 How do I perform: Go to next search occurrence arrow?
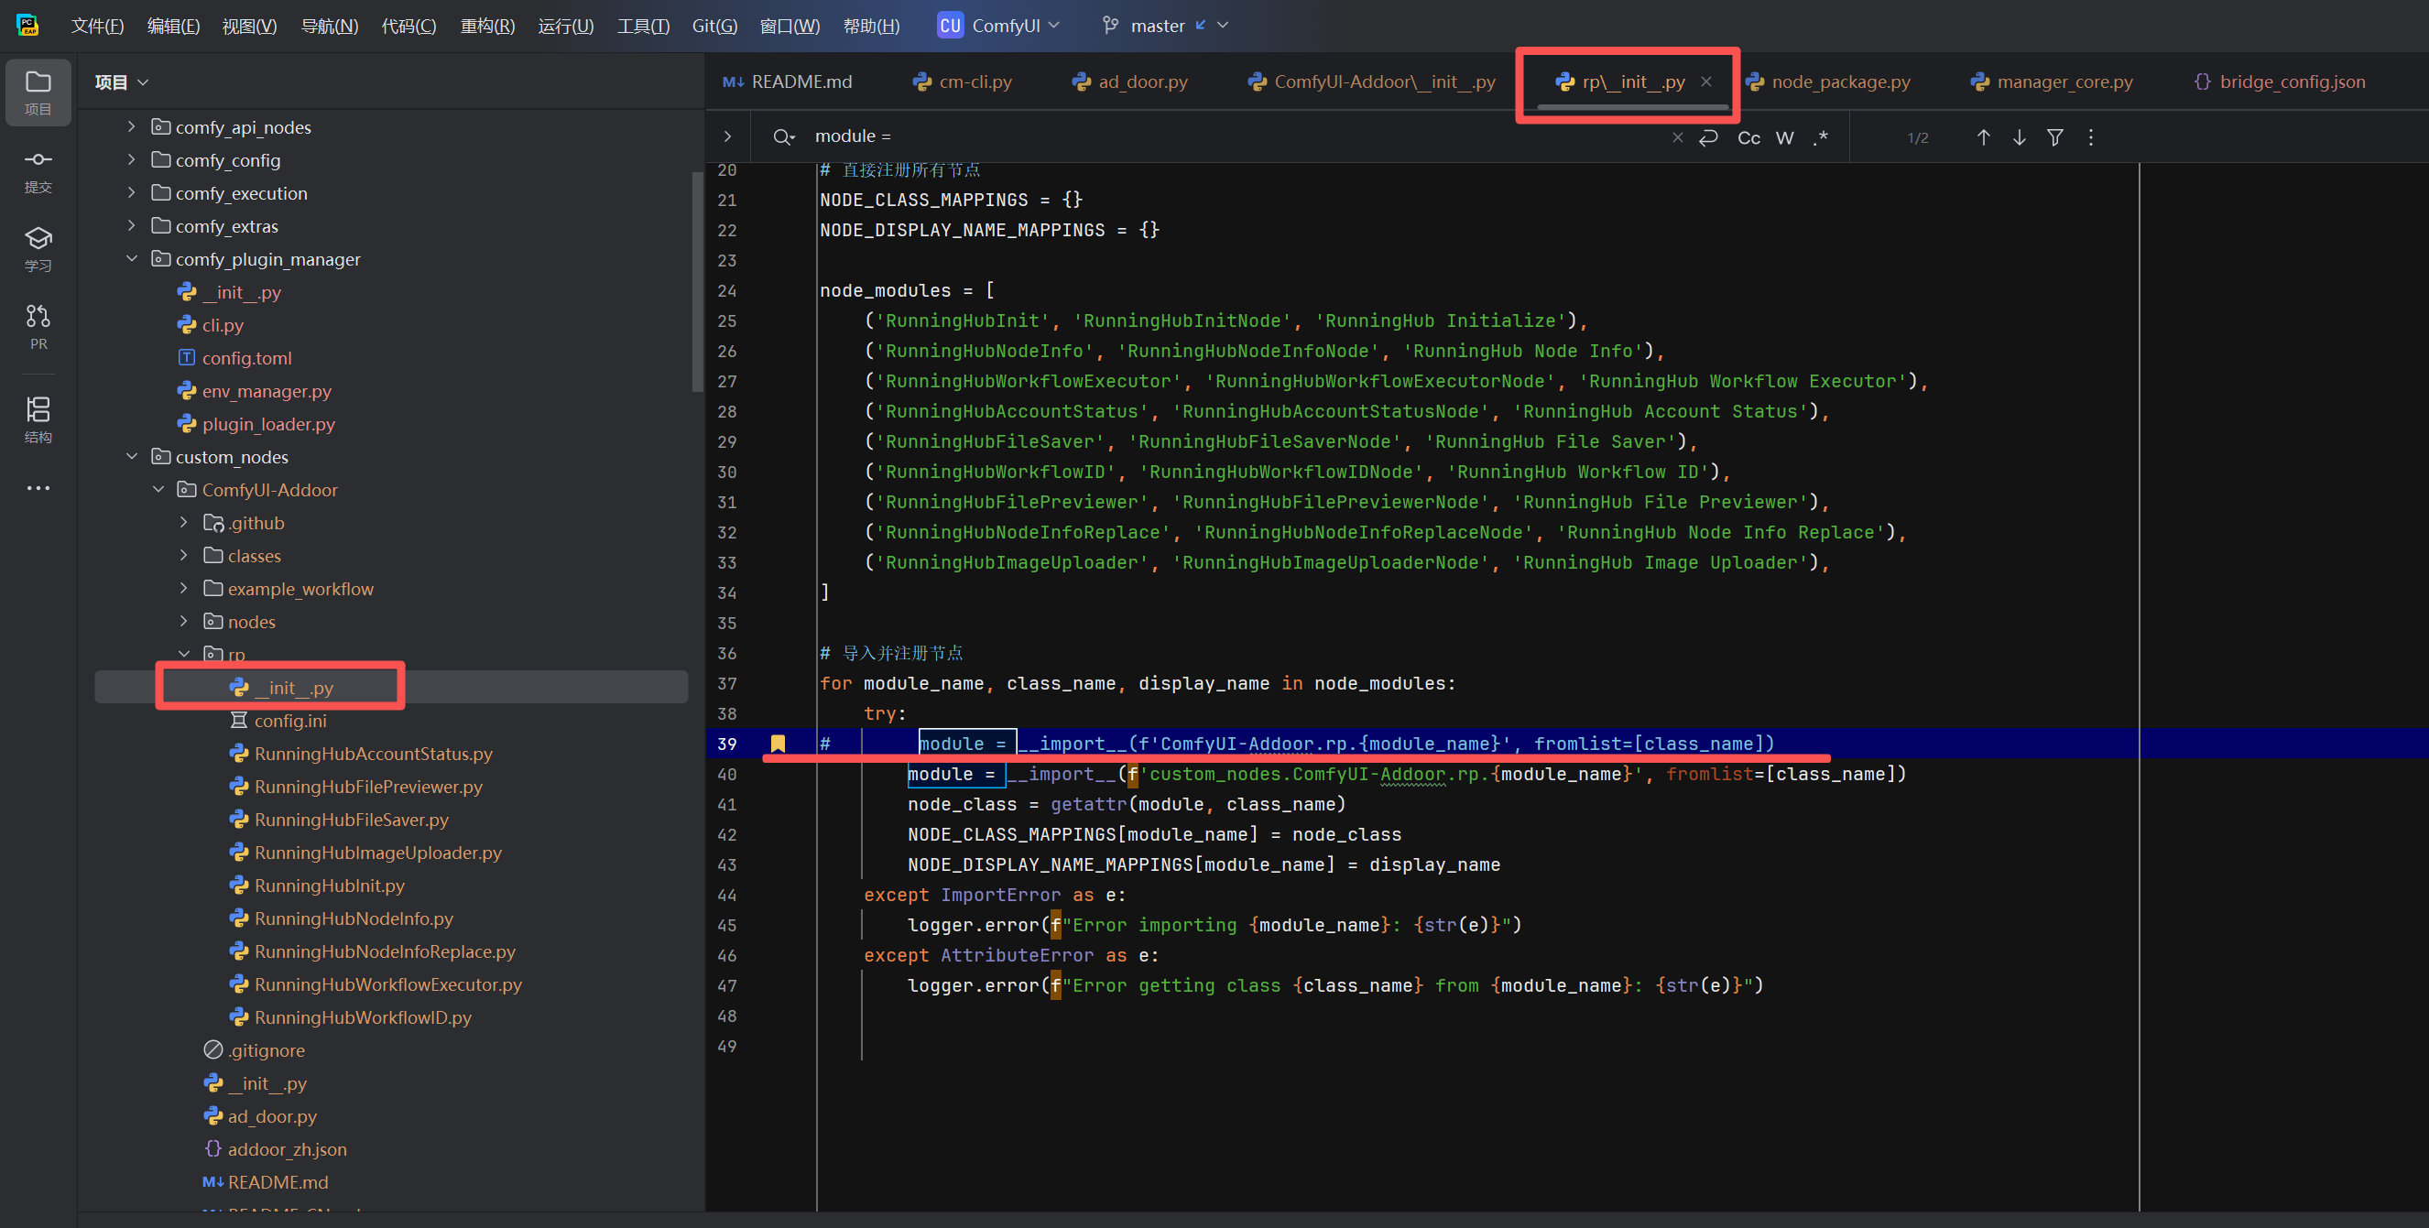coord(2019,137)
